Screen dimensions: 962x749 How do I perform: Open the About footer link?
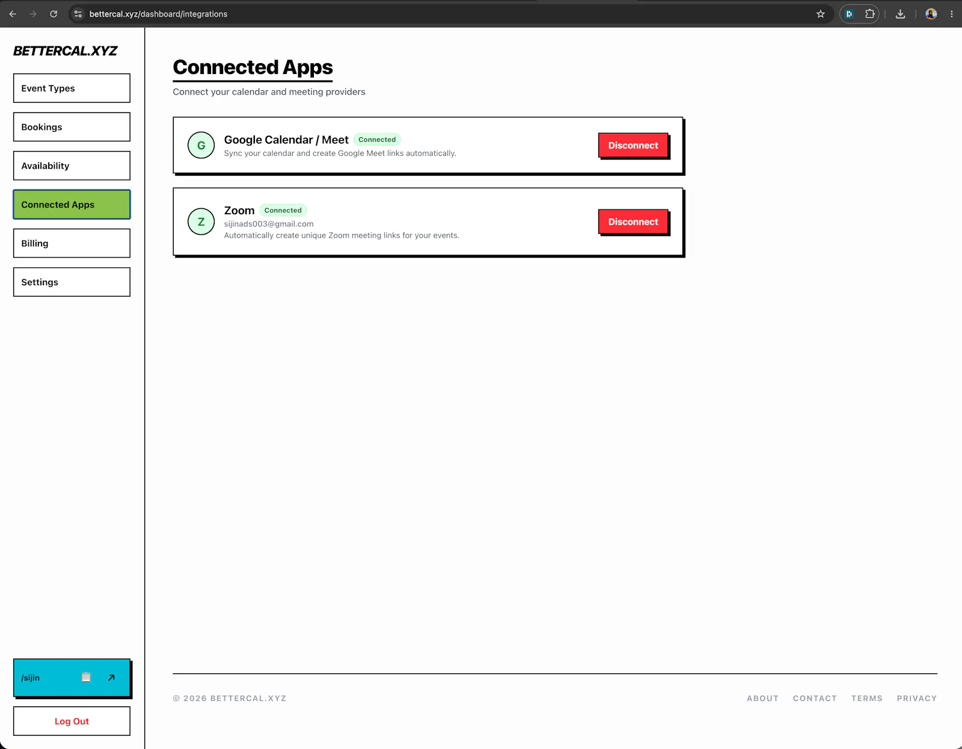point(762,698)
